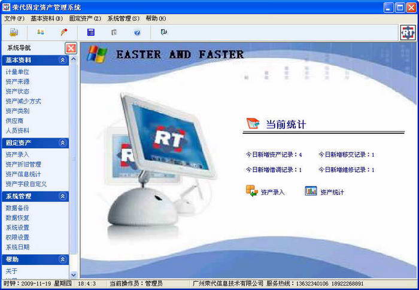Collapse the 帮助 section
The width and height of the screenshot is (419, 290).
point(62,260)
